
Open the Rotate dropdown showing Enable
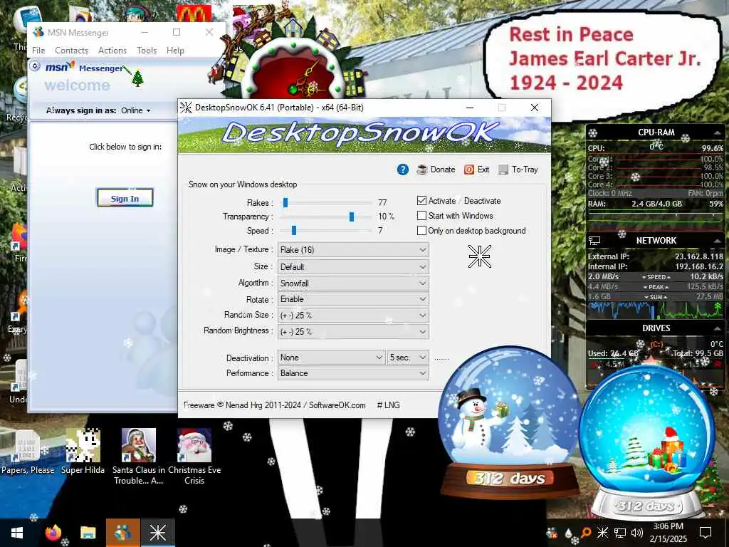353,299
